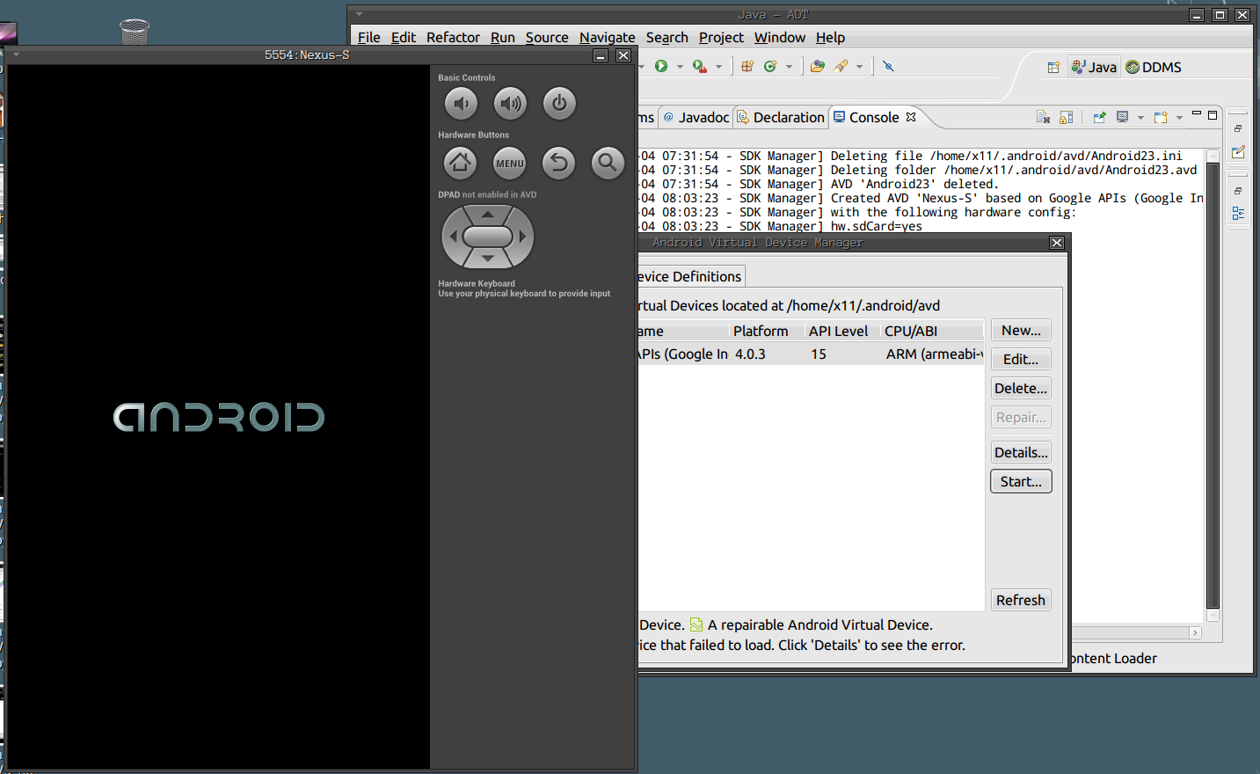
Task: Open the Search menu
Action: coord(667,37)
